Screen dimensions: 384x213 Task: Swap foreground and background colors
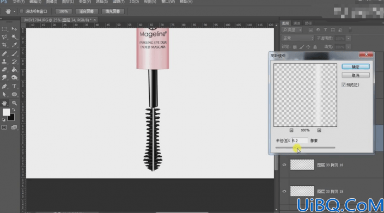(14, 109)
